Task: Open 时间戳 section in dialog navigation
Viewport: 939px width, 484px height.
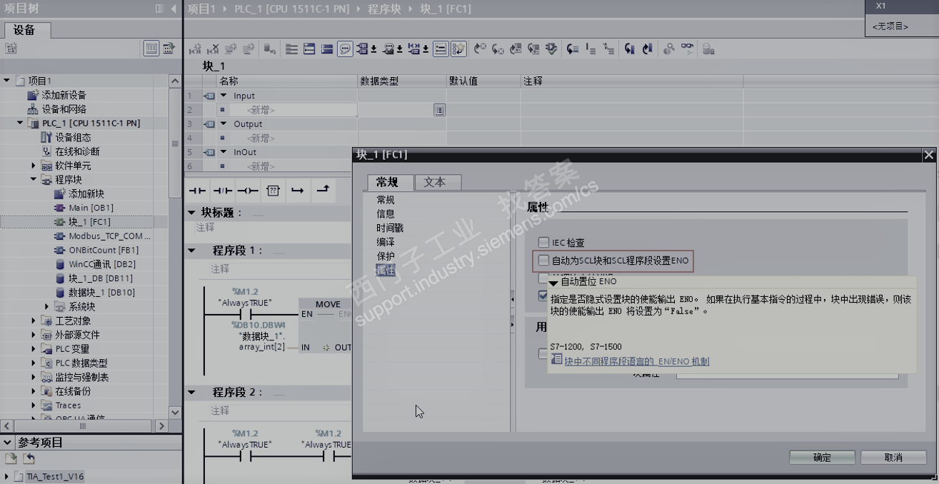Action: (390, 228)
